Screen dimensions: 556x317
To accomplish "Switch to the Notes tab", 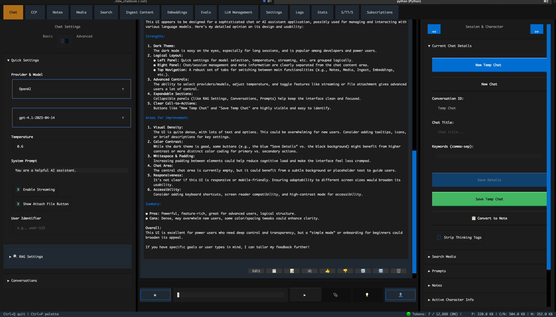I will [x=58, y=12].
